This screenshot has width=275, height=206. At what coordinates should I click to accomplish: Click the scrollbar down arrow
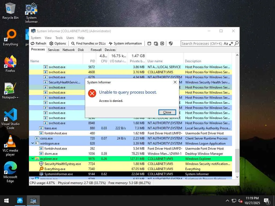pos(237,177)
